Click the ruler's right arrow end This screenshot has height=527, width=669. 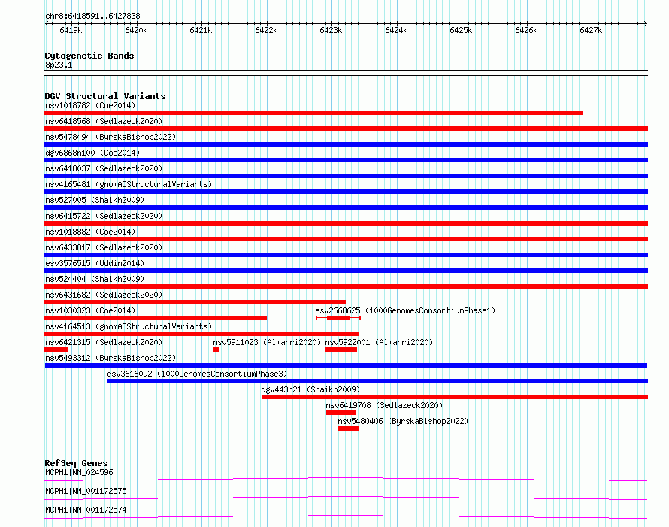coord(646,24)
